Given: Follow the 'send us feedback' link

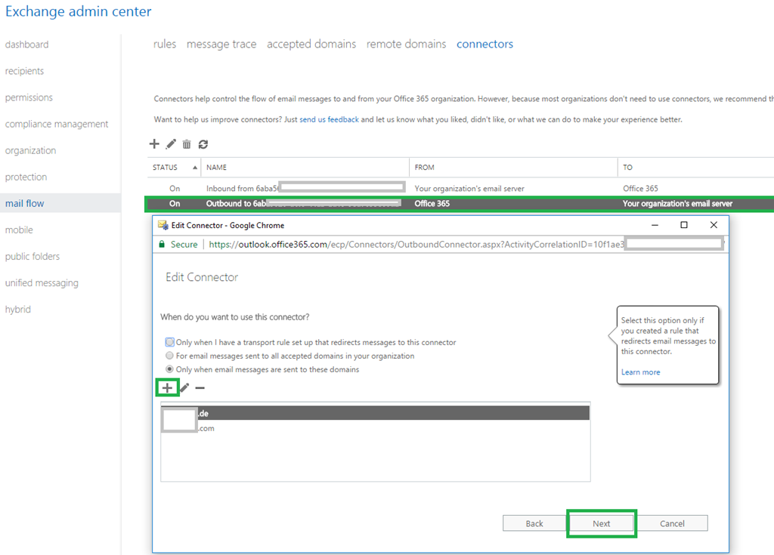Looking at the screenshot, I should click(330, 119).
